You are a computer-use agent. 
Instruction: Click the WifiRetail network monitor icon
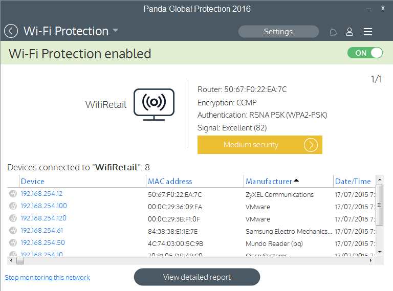coord(154,104)
